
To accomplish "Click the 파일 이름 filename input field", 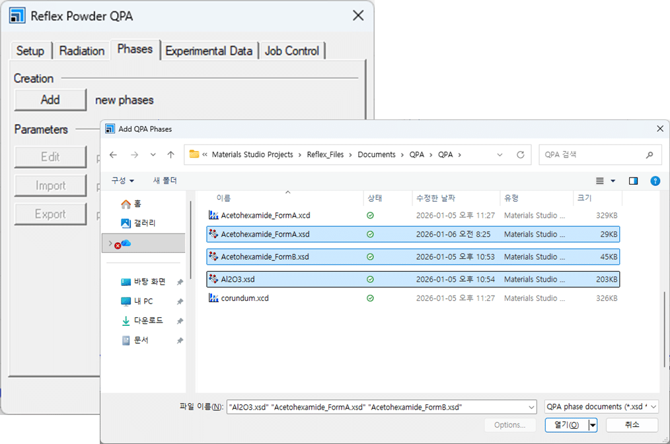I will coord(377,407).
